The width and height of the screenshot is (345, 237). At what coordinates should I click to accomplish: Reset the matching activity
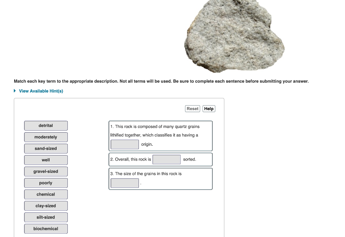[192, 108]
